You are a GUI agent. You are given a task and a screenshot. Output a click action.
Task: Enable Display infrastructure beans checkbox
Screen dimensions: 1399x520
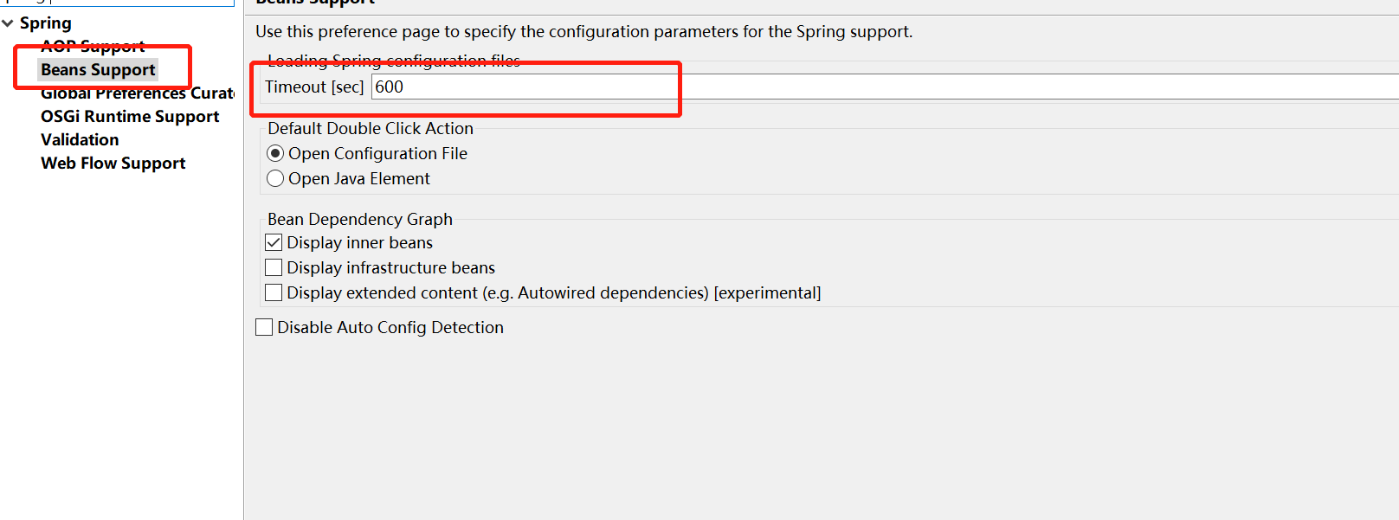(274, 268)
